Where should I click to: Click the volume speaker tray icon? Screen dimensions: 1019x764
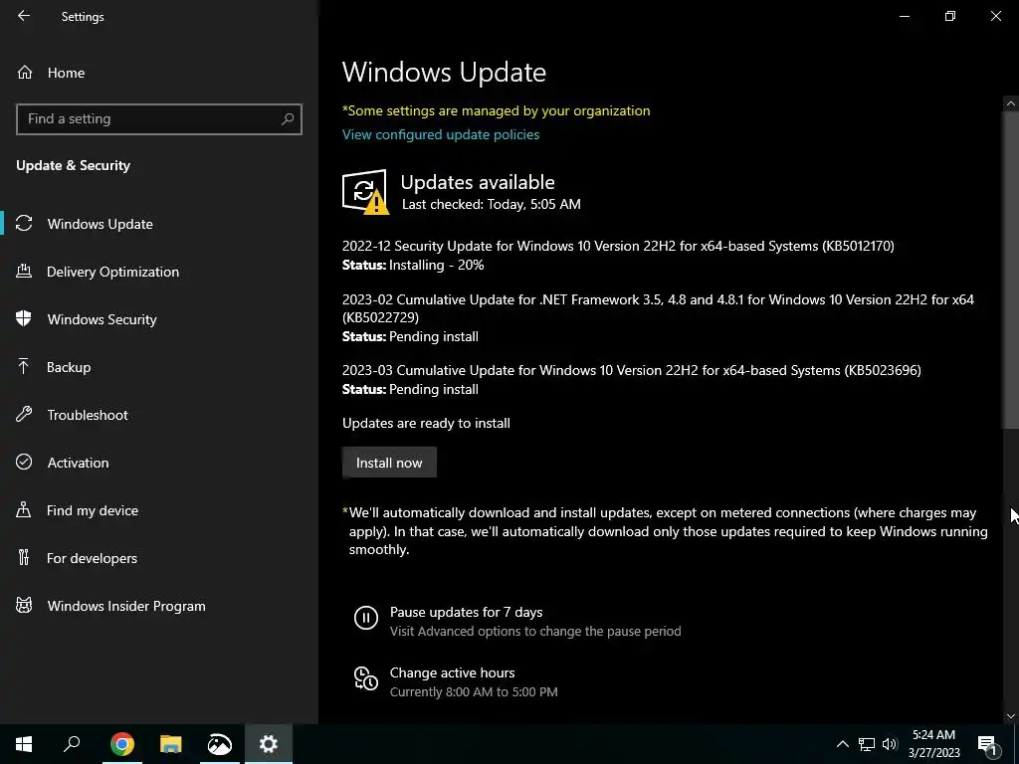(890, 744)
